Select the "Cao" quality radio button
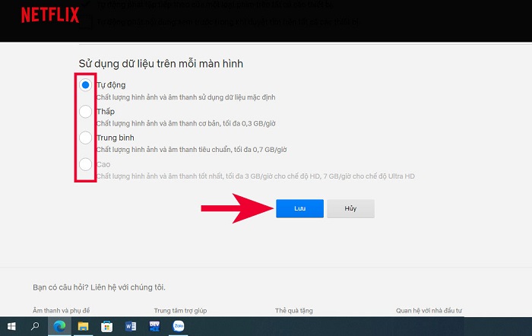The image size is (532, 336). coord(86,164)
